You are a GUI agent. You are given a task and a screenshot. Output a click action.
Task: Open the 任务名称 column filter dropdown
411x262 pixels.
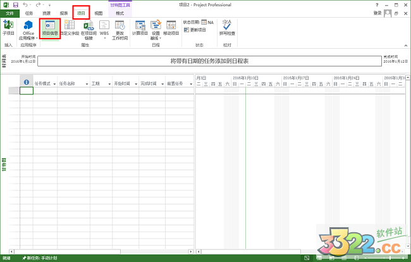(x=87, y=84)
